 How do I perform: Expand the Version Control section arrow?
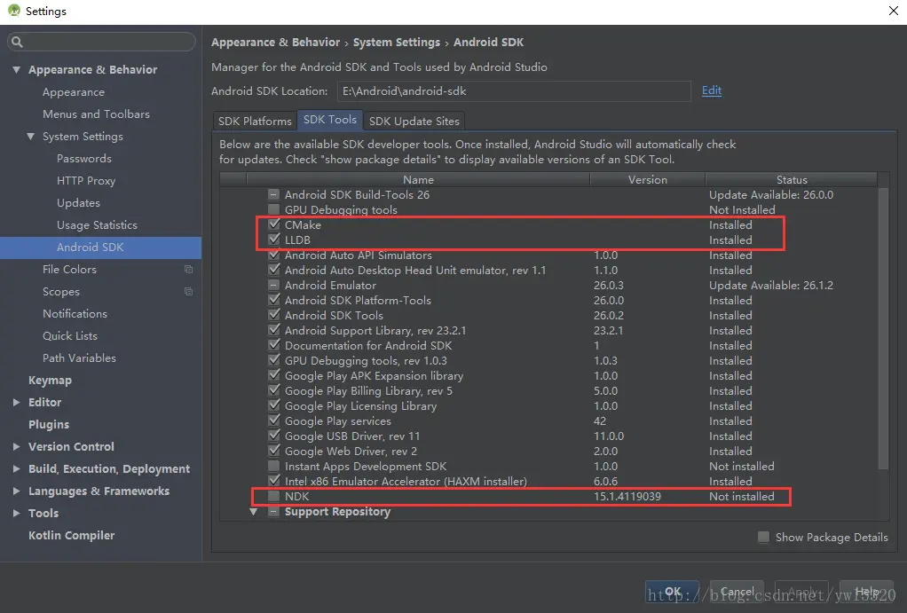16,446
